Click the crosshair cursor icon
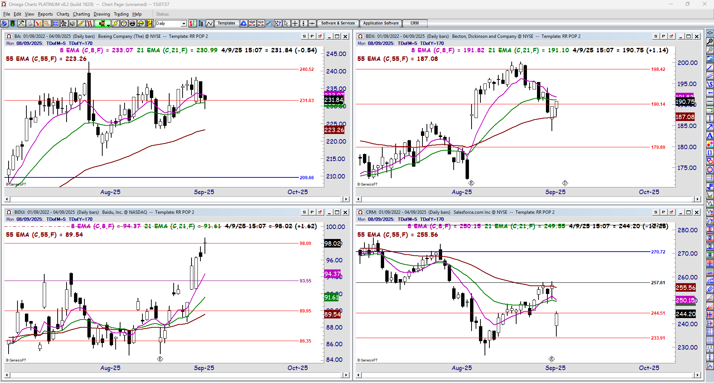The height and width of the screenshot is (383, 714). [295, 23]
